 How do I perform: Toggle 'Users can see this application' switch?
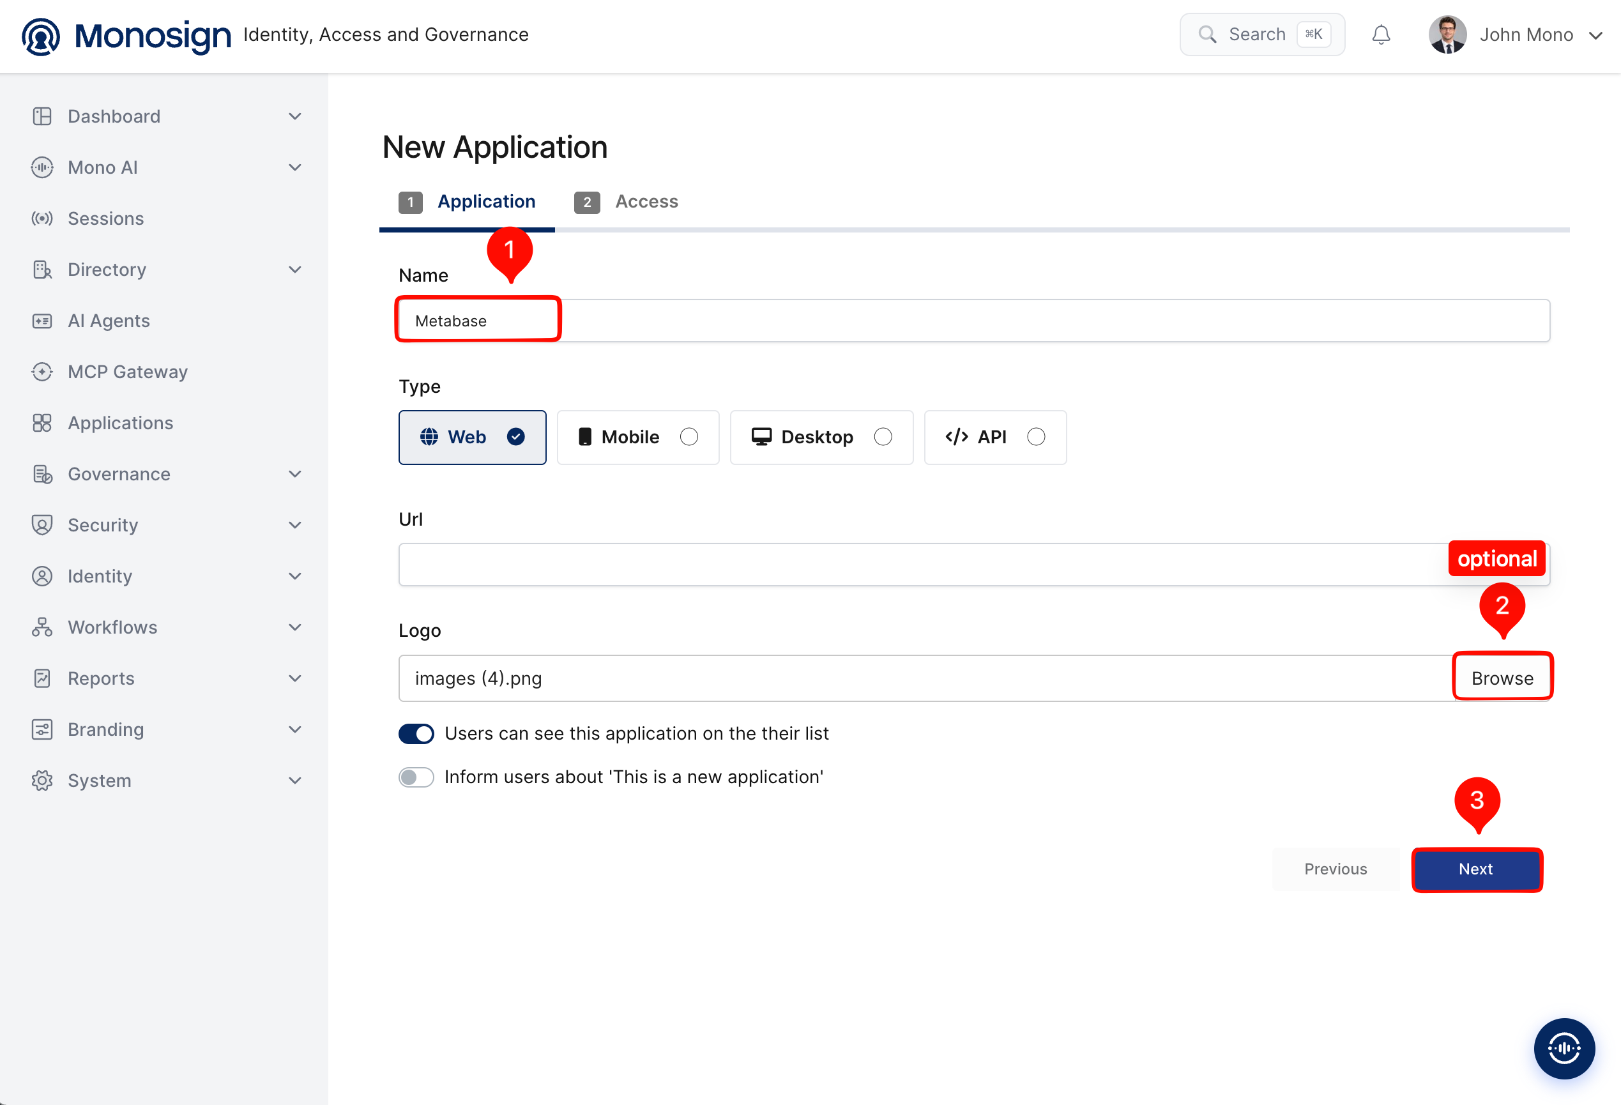coord(416,734)
